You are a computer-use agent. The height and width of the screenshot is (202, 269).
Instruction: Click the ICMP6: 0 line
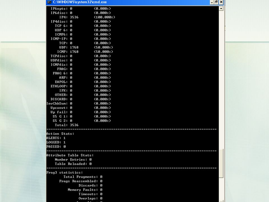(83, 34)
